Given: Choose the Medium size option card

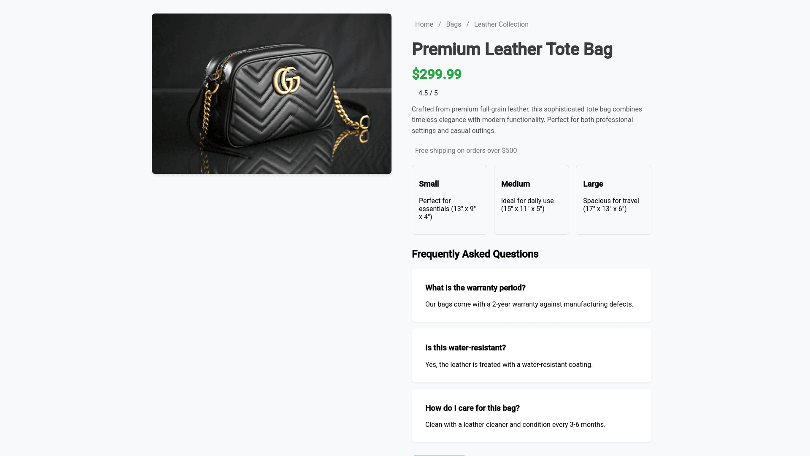Looking at the screenshot, I should point(531,199).
